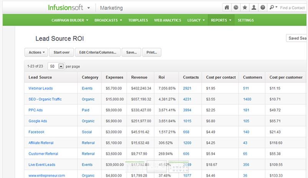Sort by Category column header
This screenshot has width=308, height=178.
[90, 77]
